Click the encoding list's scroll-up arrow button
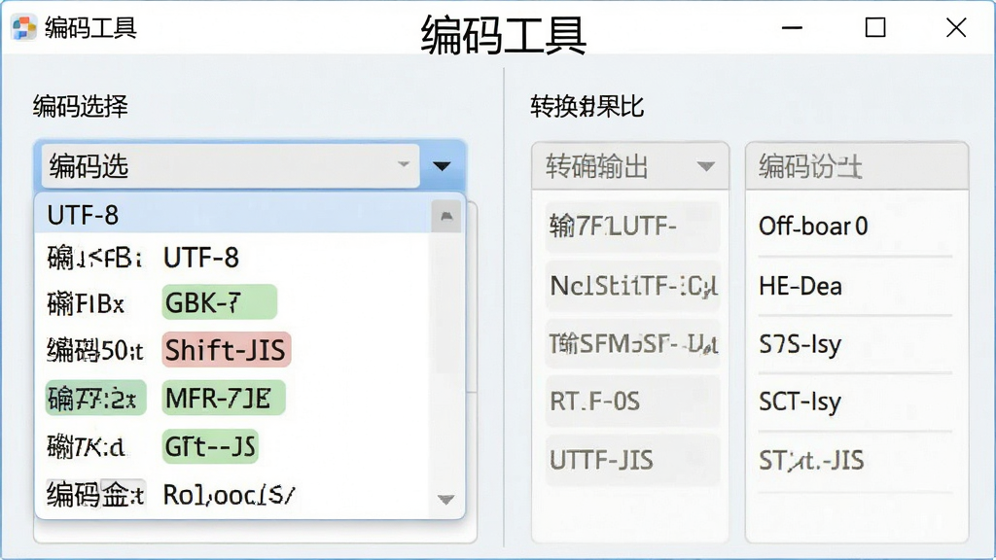This screenshot has height=560, width=996. click(446, 217)
